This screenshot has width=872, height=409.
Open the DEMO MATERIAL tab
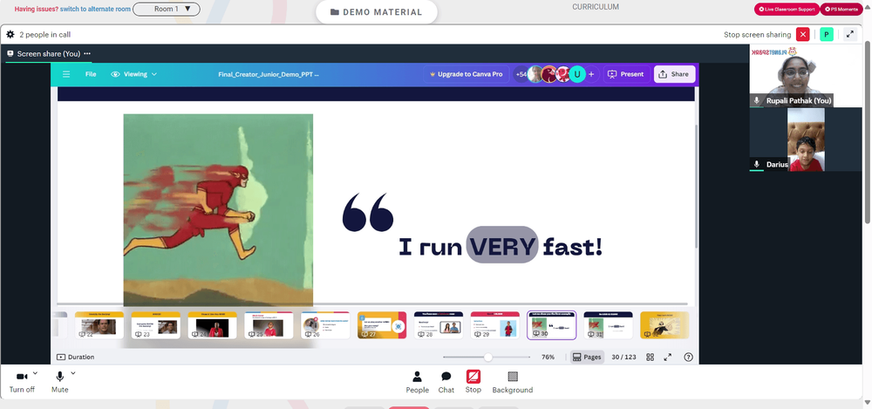[377, 12]
